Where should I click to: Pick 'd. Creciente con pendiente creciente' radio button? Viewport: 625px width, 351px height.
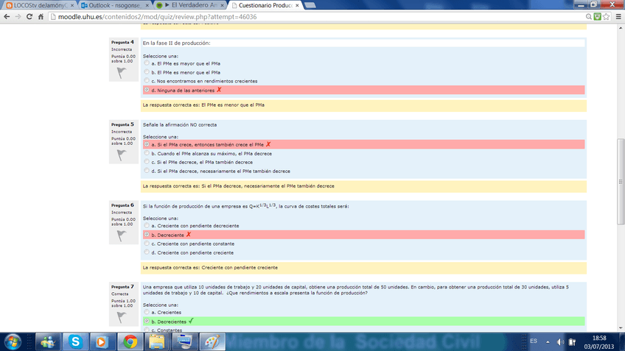(x=146, y=252)
